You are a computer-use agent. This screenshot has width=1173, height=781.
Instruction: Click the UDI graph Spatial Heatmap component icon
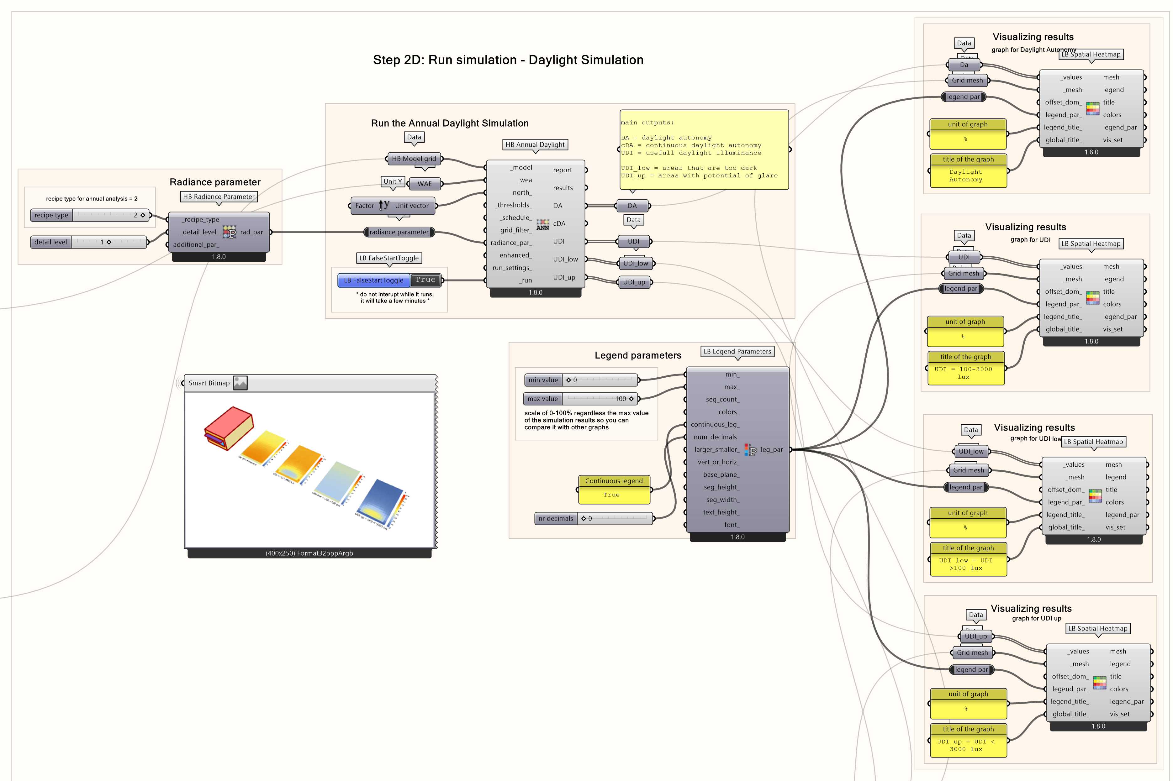[x=1092, y=297]
